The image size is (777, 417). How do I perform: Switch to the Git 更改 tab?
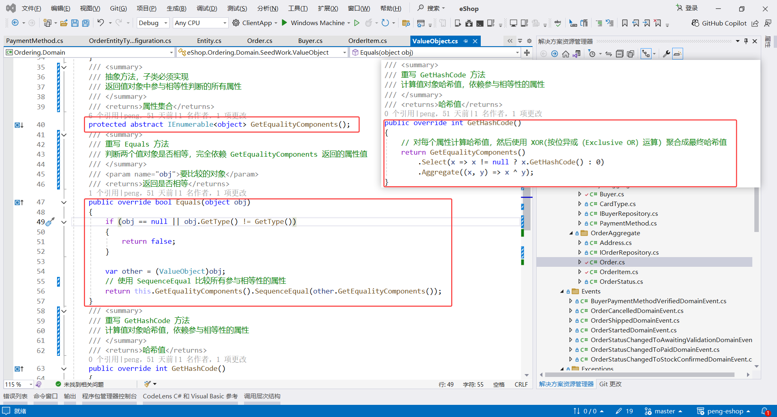pyautogui.click(x=610, y=384)
